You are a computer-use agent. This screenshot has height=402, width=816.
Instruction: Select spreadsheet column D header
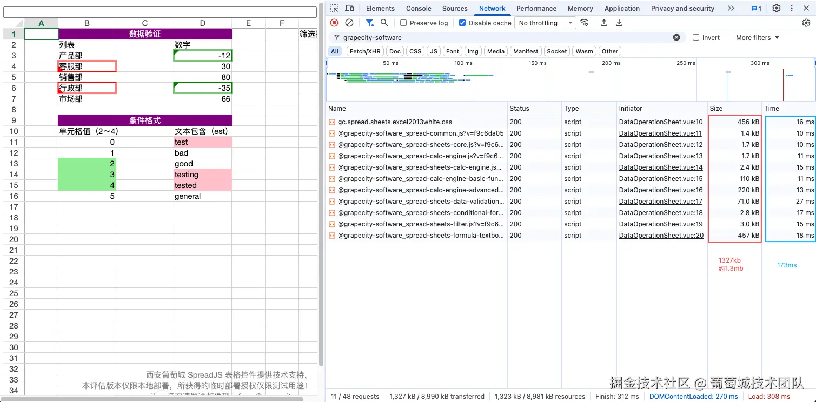pos(202,23)
